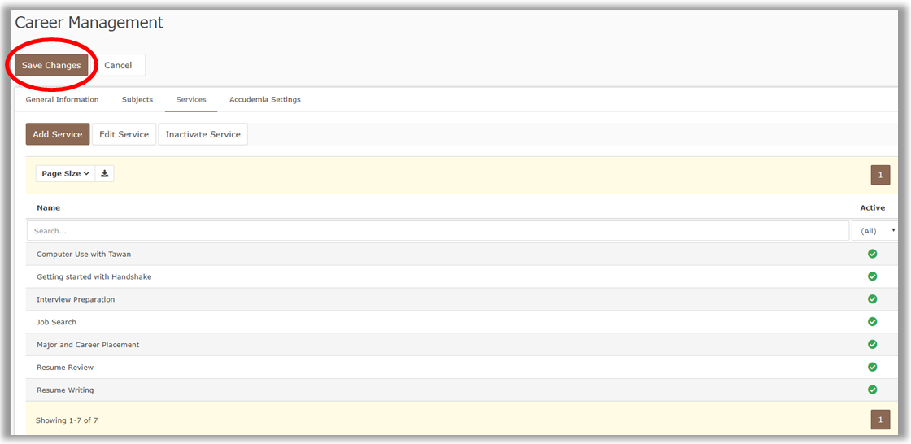Go to Accudemia Settings tab
911x444 pixels.
click(265, 99)
